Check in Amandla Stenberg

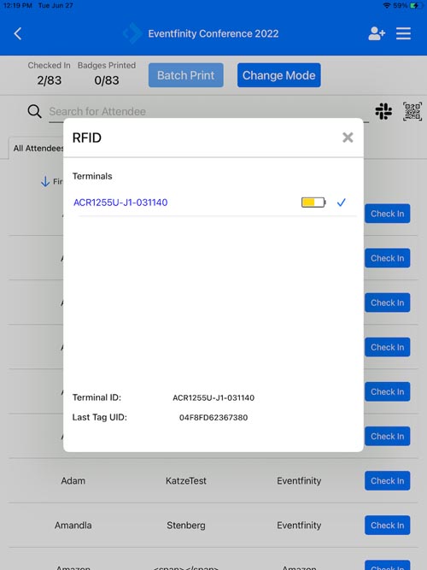tap(388, 526)
